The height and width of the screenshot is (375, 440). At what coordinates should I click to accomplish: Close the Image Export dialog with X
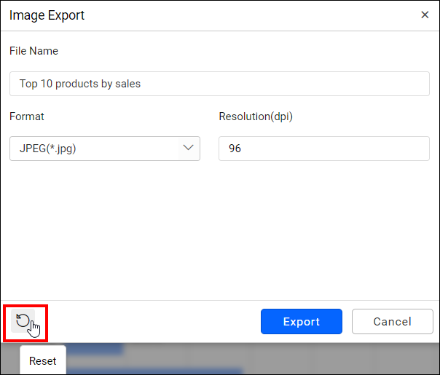425,15
